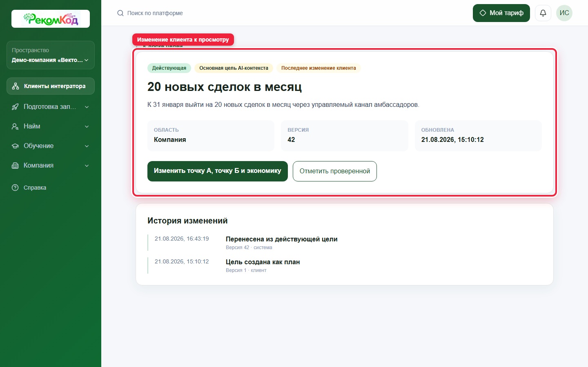Click Изменить точку А, точку Б и экономику

coord(218,171)
